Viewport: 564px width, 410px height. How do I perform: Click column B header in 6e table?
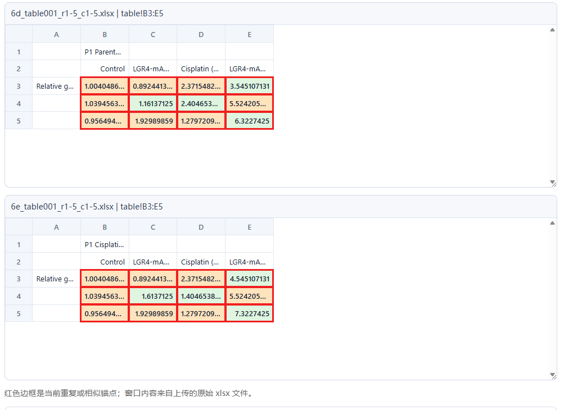[x=105, y=227]
